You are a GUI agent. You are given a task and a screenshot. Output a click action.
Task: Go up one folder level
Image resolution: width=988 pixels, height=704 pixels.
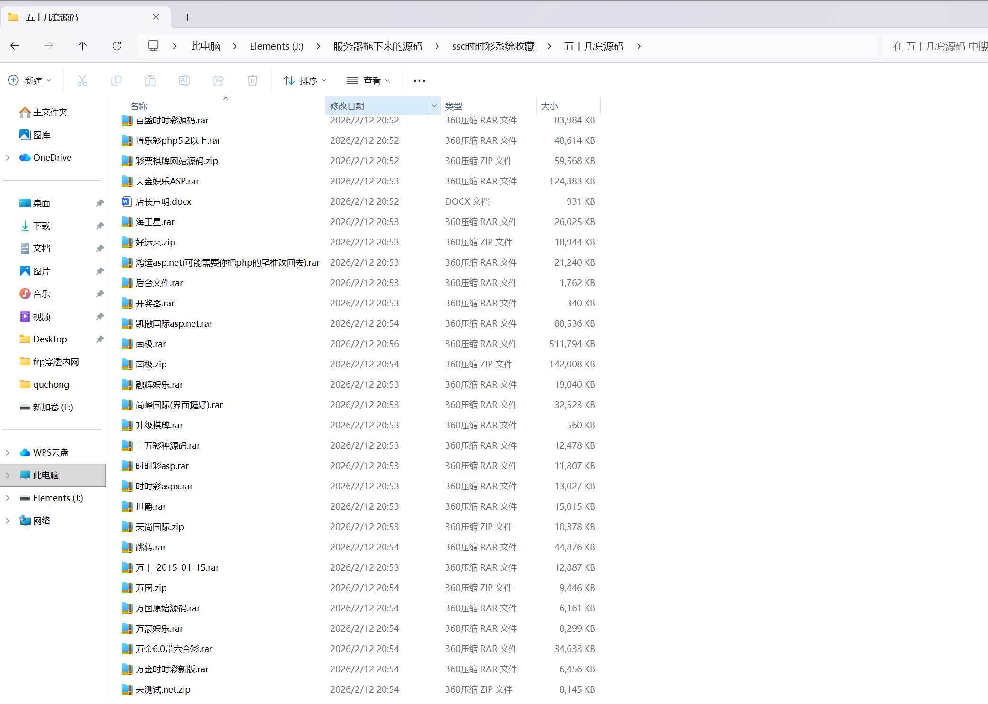pos(82,46)
